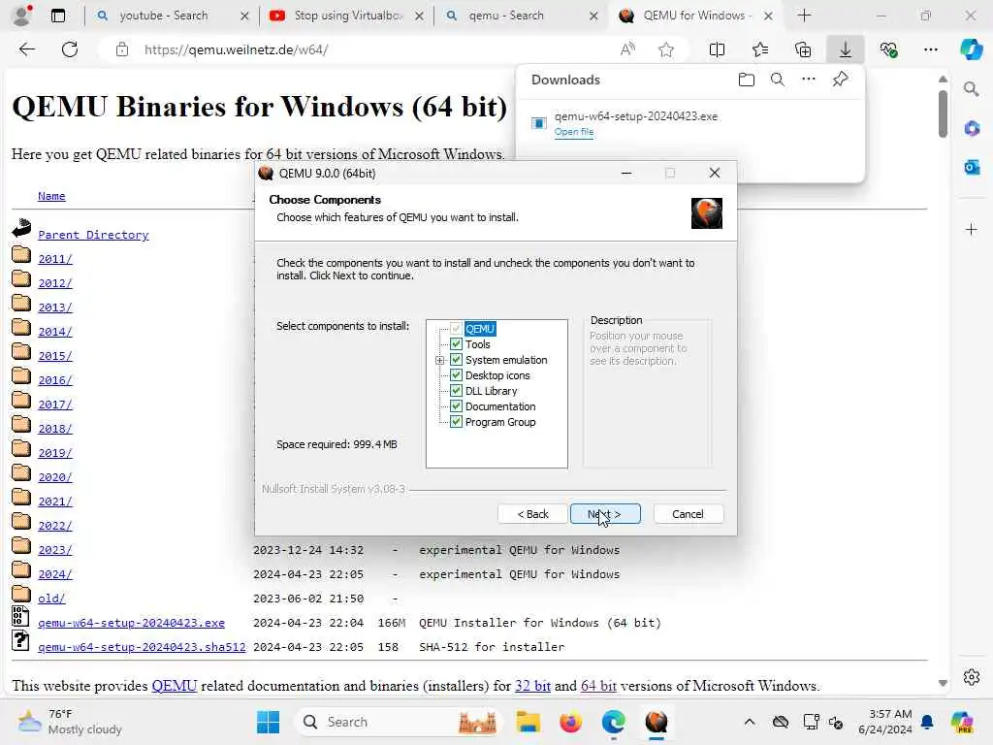Click Next in QEMU installer
Image resolution: width=993 pixels, height=745 pixels.
click(x=605, y=514)
